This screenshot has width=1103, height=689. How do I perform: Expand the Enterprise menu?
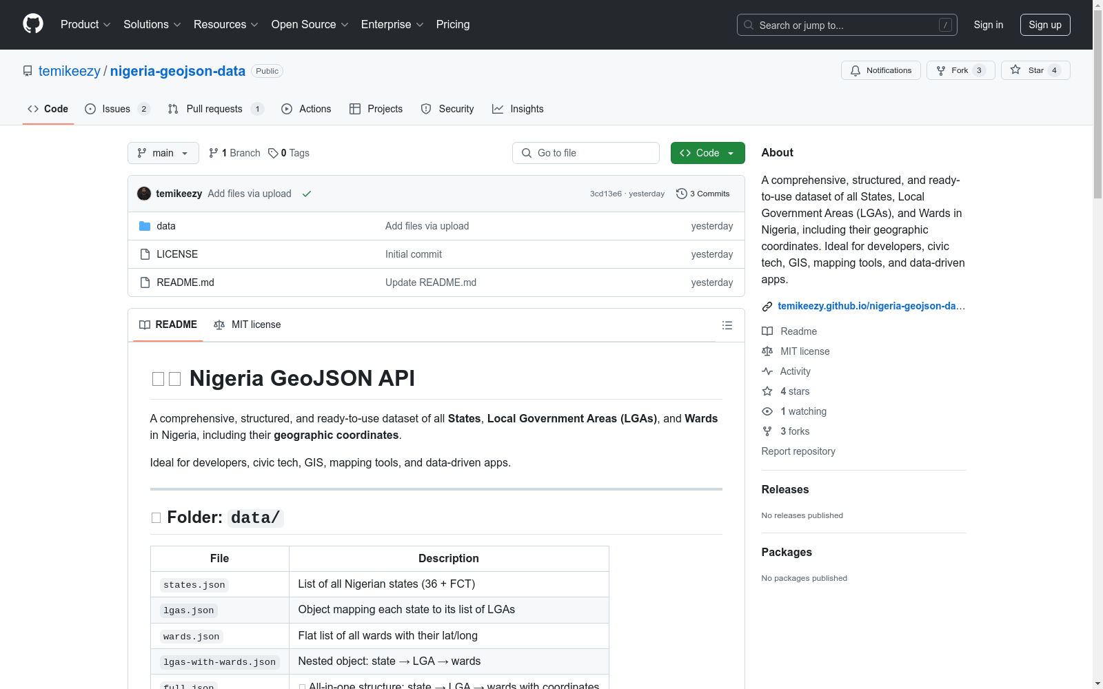392,25
